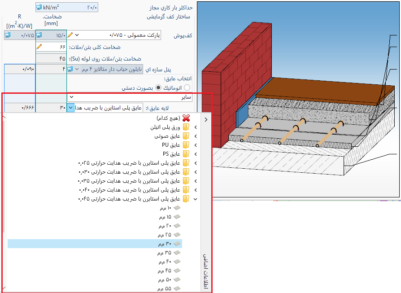This screenshot has width=401, height=293.
Task: Click pencil edit icon beside parquet flooring
Action: 70,35
